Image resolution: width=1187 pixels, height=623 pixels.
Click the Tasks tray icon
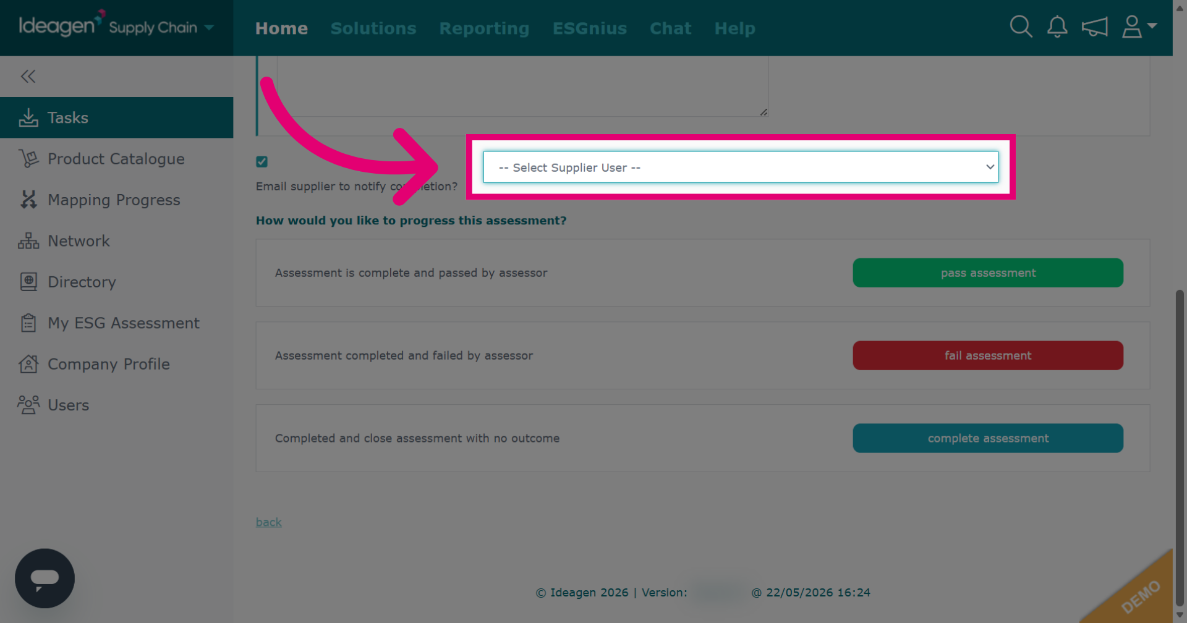pos(28,117)
